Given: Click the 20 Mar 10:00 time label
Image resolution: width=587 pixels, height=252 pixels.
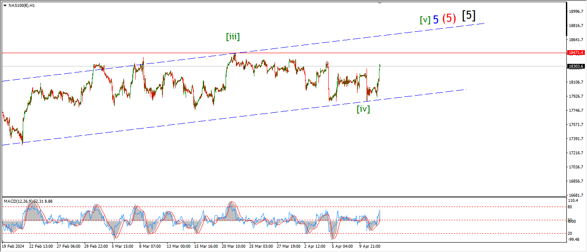Looking at the screenshot, I should tap(235, 246).
